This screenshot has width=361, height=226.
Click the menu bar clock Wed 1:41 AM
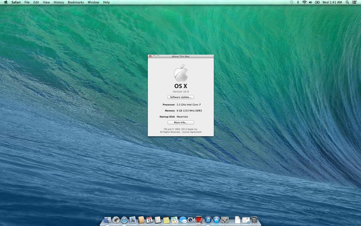coord(332,2)
